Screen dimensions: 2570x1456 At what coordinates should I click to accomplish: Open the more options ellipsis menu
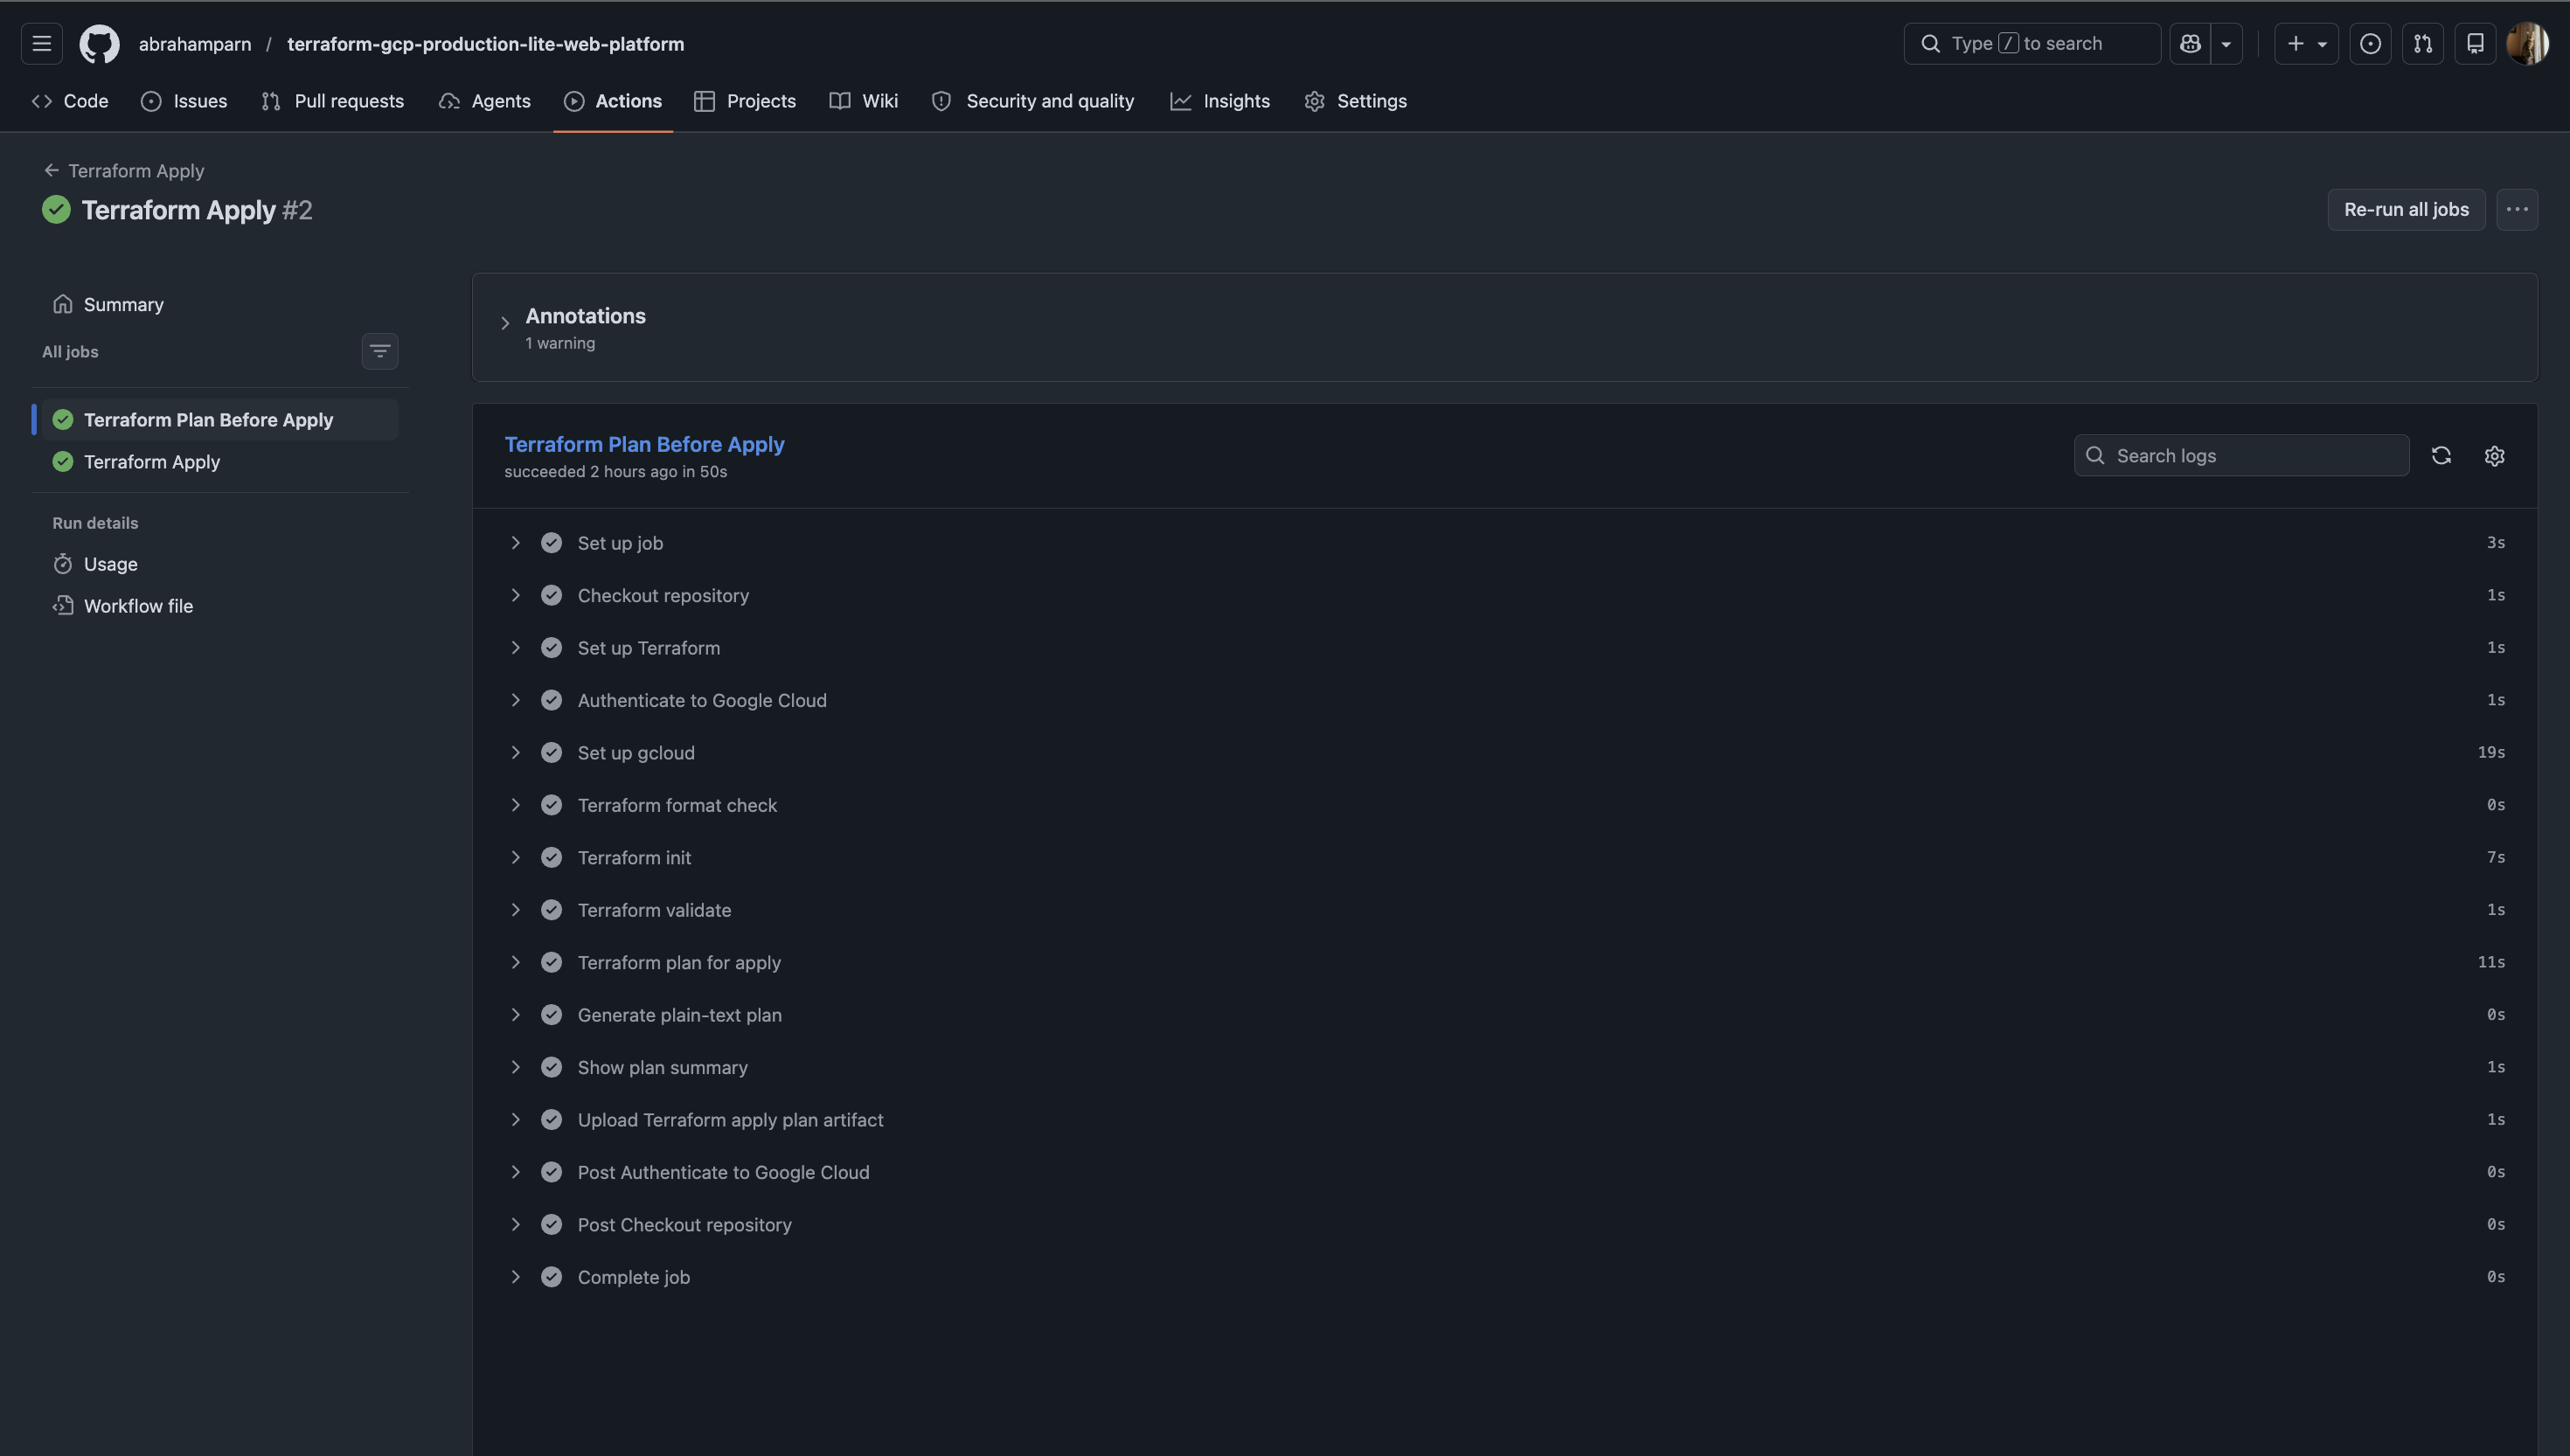point(2517,210)
